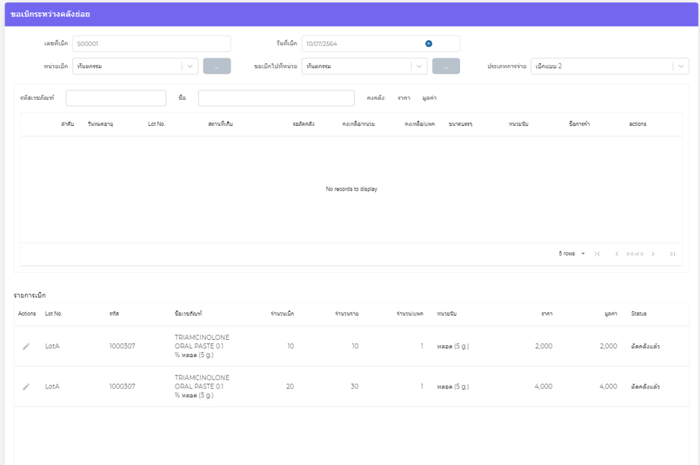This screenshot has width=700, height=465.
Task: Go to the first page of the table
Action: click(597, 254)
